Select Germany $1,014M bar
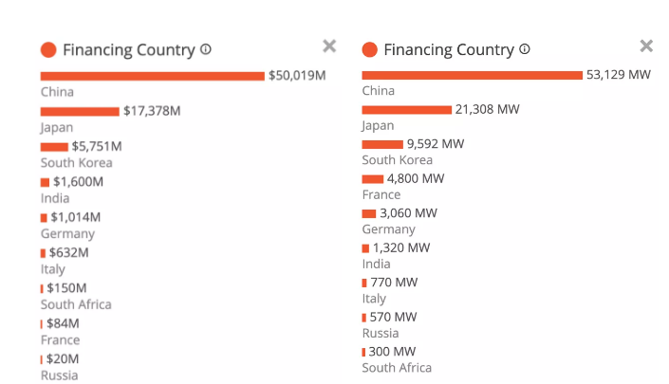 44,217
